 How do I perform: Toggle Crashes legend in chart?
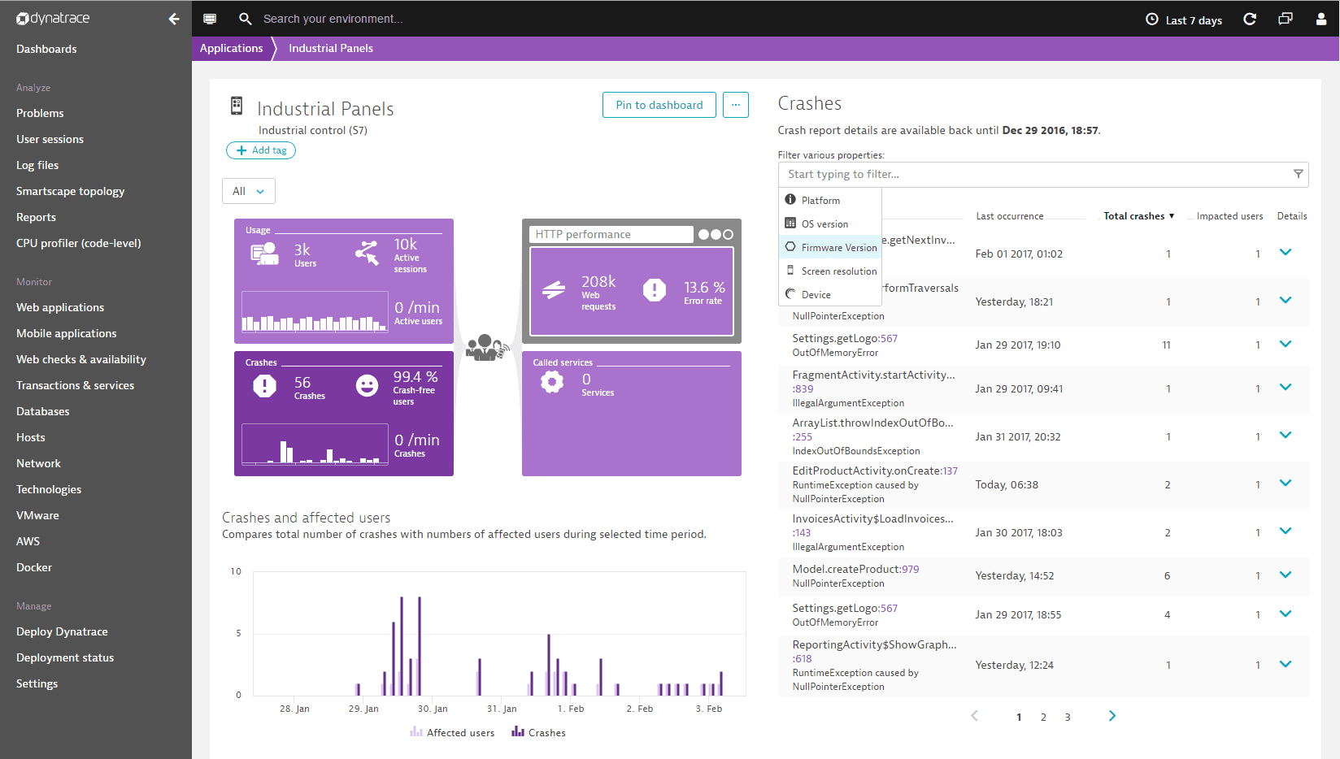tap(538, 732)
